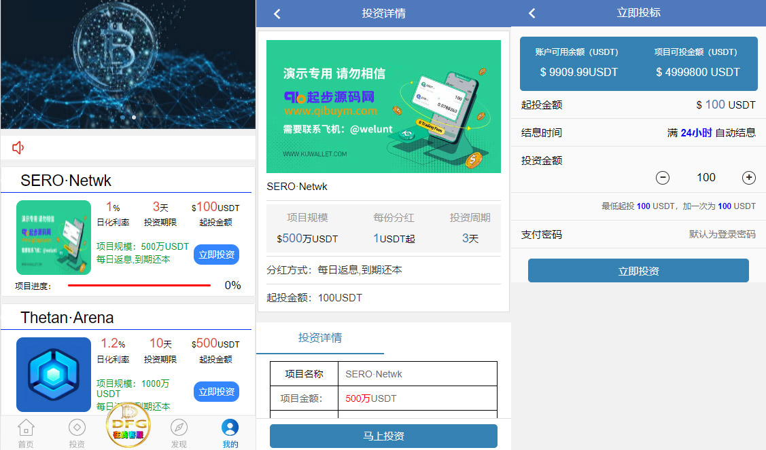
Task: Click the 1USDT起 每份分红 value
Action: 394,238
